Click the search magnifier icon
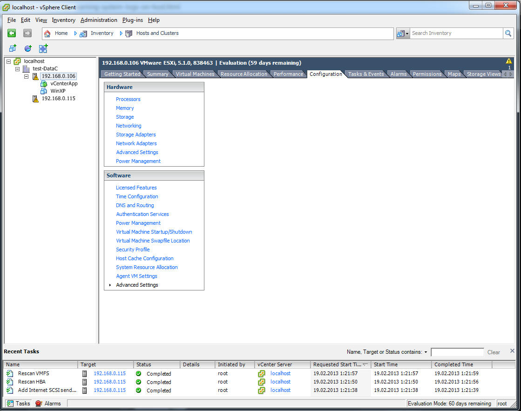This screenshot has width=521, height=411. click(x=508, y=33)
